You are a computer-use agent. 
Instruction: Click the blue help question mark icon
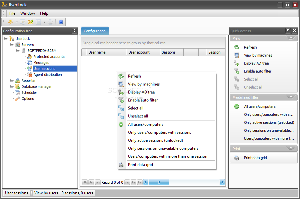point(61,22)
